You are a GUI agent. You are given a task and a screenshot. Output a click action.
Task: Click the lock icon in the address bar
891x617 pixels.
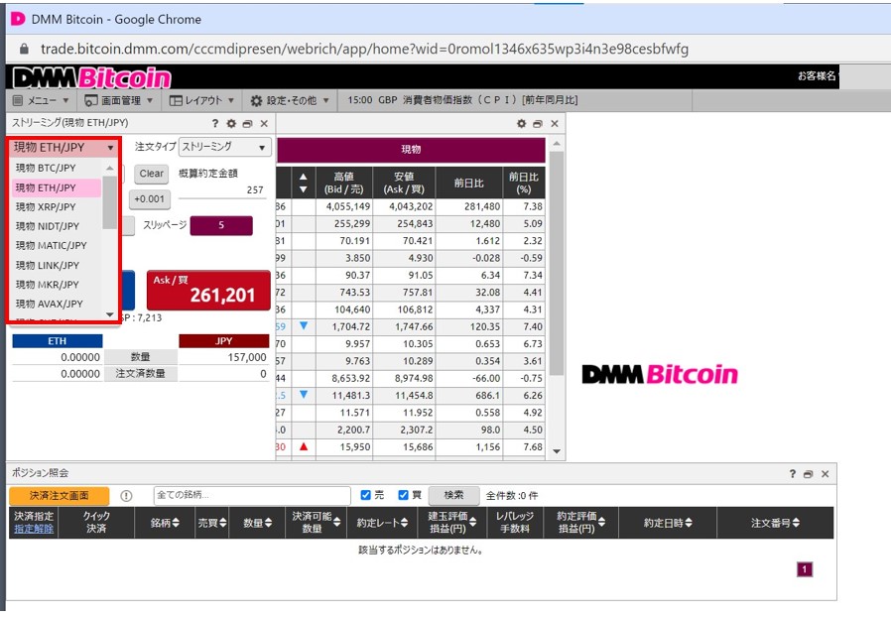click(24, 49)
